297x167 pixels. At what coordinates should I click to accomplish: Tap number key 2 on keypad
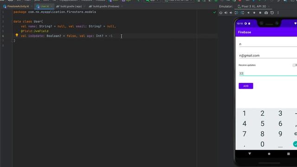[x=262, y=113]
